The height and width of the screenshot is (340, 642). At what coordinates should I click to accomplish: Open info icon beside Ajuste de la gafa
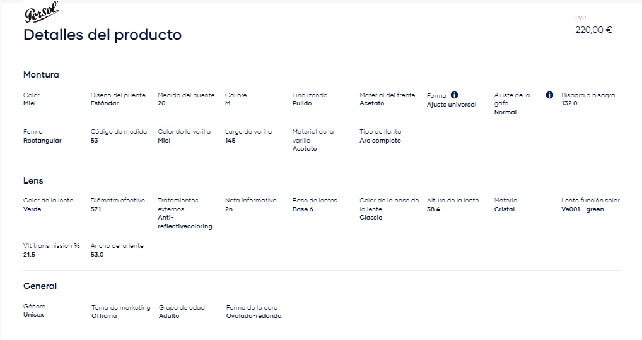549,95
